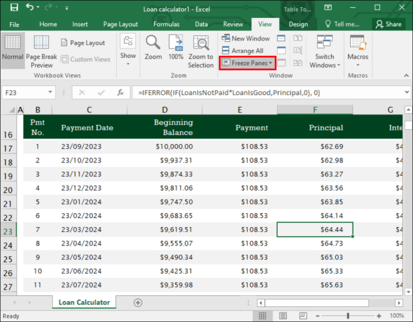Open the Macros button

358,51
